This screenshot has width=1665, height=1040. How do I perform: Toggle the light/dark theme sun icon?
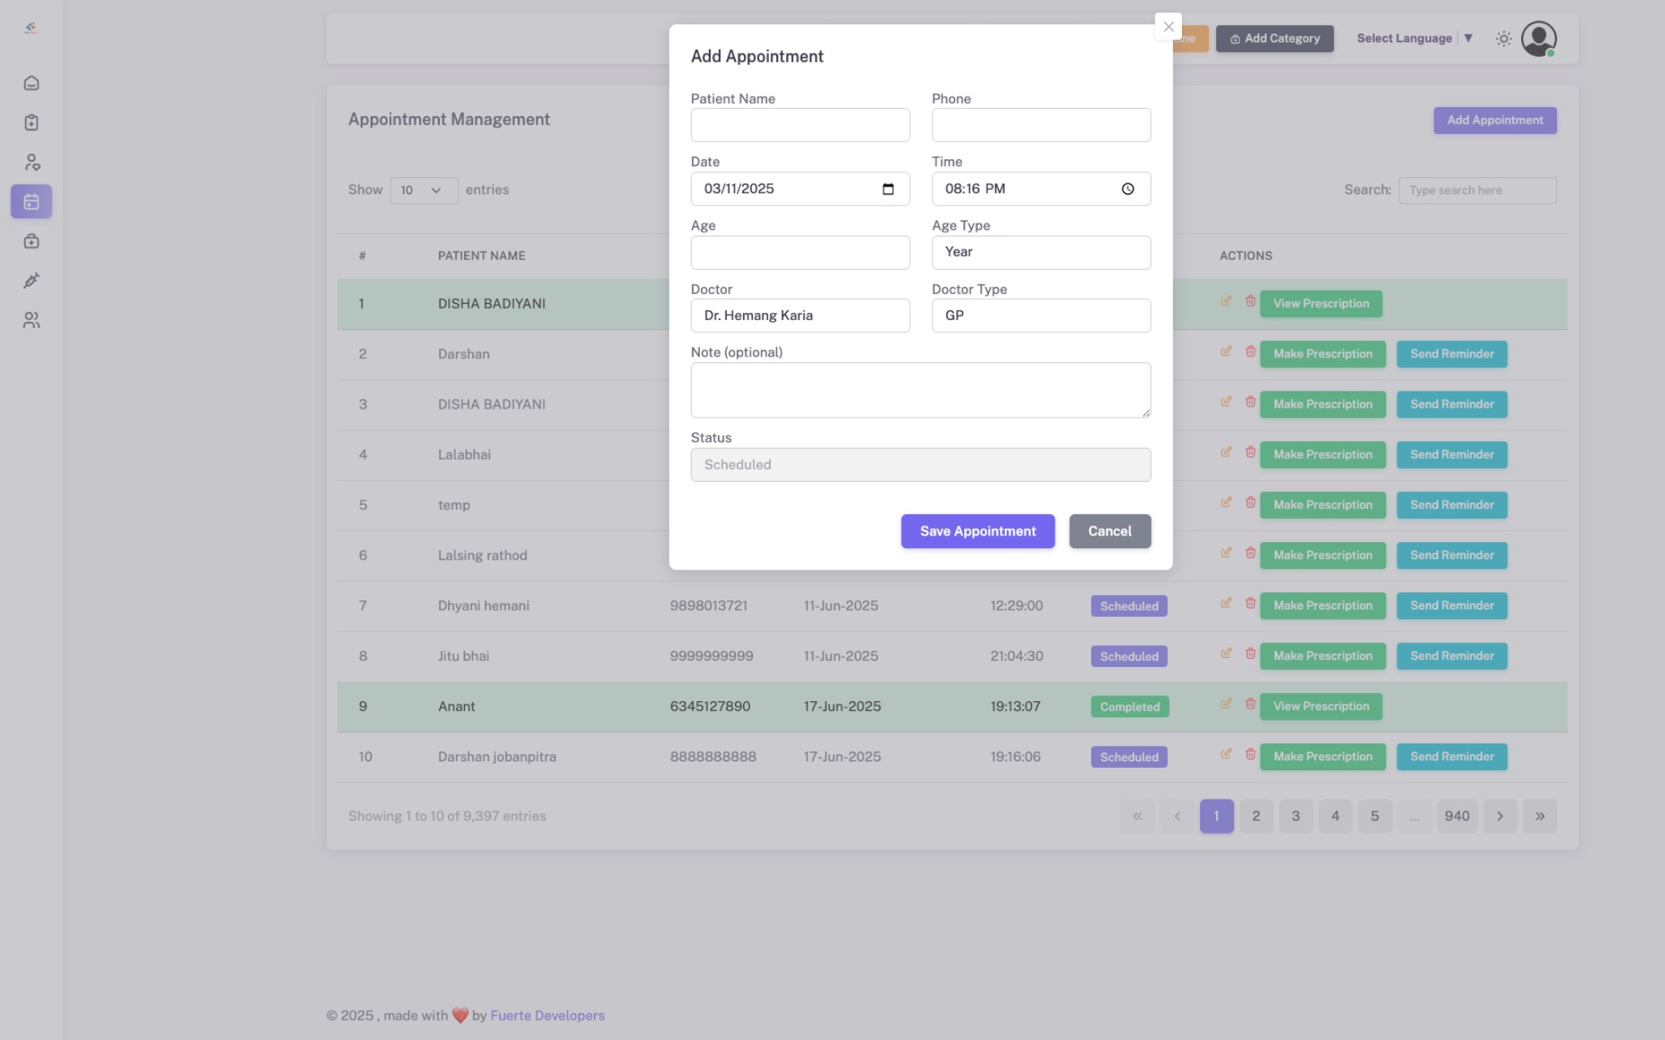(x=1503, y=38)
